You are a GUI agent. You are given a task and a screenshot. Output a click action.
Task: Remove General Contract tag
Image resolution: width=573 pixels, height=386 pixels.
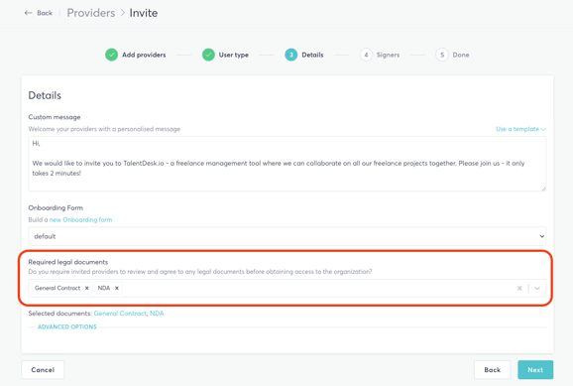(87, 288)
